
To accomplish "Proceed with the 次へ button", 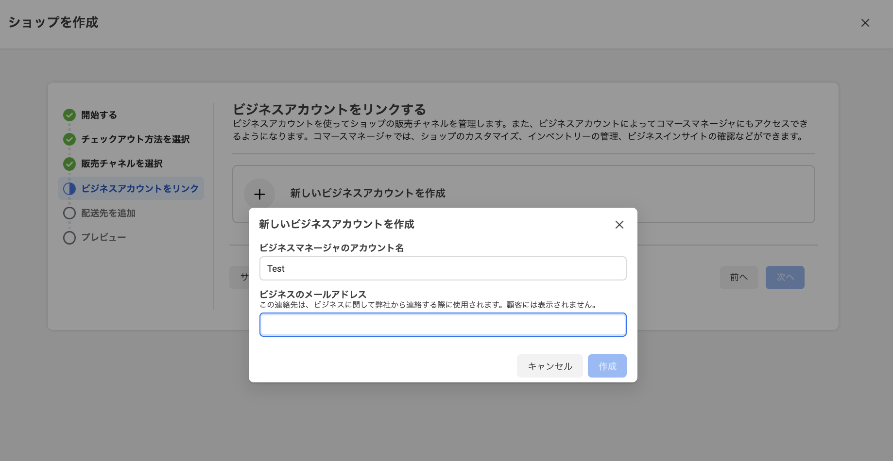I will (785, 278).
